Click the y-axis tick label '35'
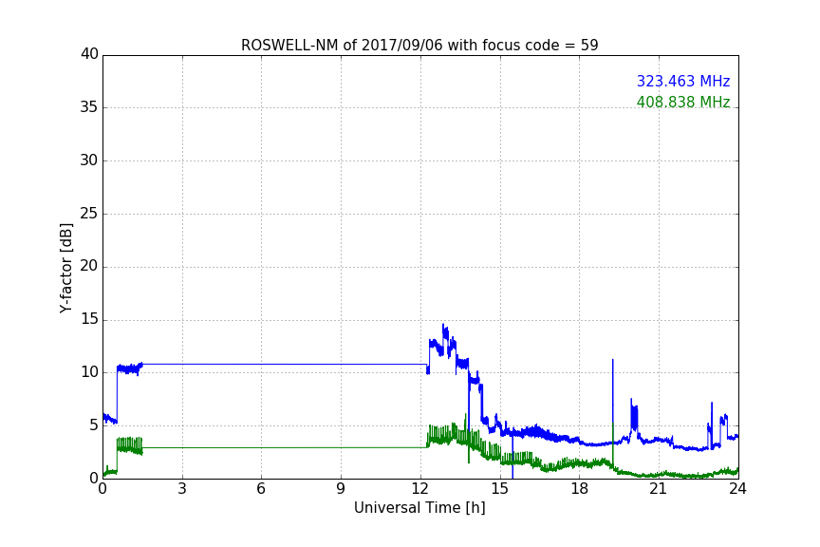Image resolution: width=820 pixels, height=547 pixels. (x=89, y=107)
